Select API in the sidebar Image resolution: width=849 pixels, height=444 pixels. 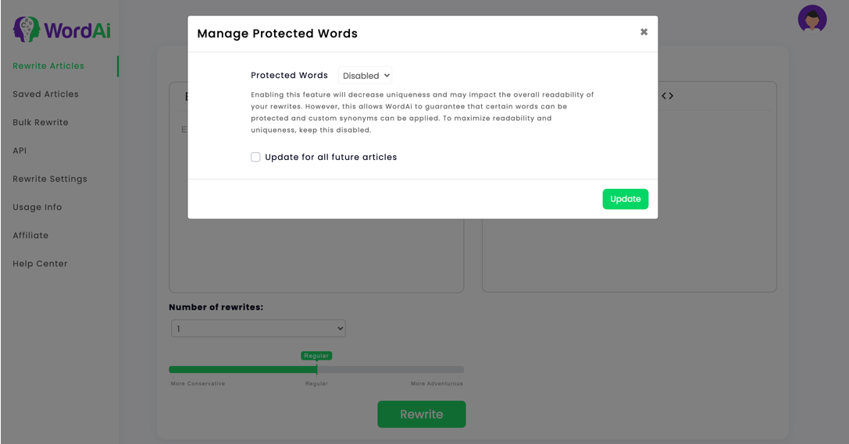[x=20, y=151]
